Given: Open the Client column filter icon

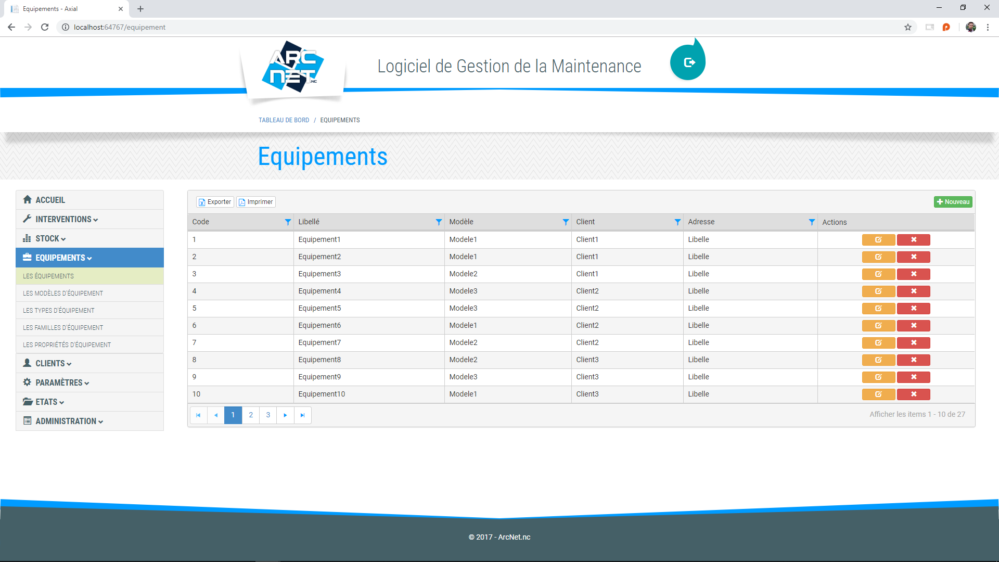Looking at the screenshot, I should click(x=677, y=222).
